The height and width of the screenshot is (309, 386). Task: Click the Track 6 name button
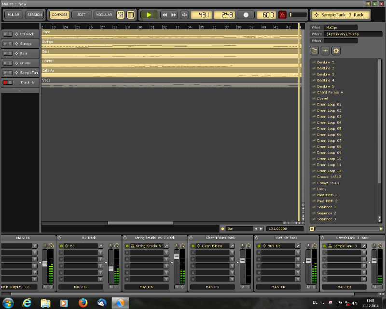[27, 82]
